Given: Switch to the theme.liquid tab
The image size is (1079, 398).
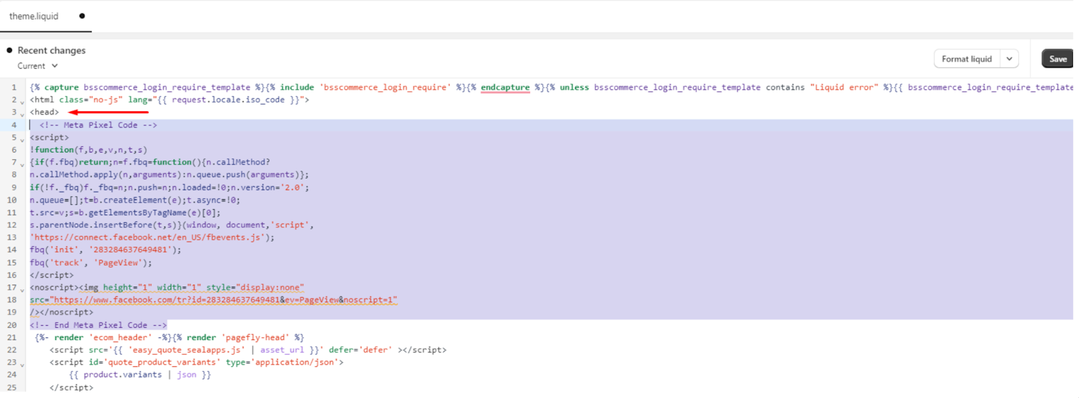Looking at the screenshot, I should [x=34, y=16].
